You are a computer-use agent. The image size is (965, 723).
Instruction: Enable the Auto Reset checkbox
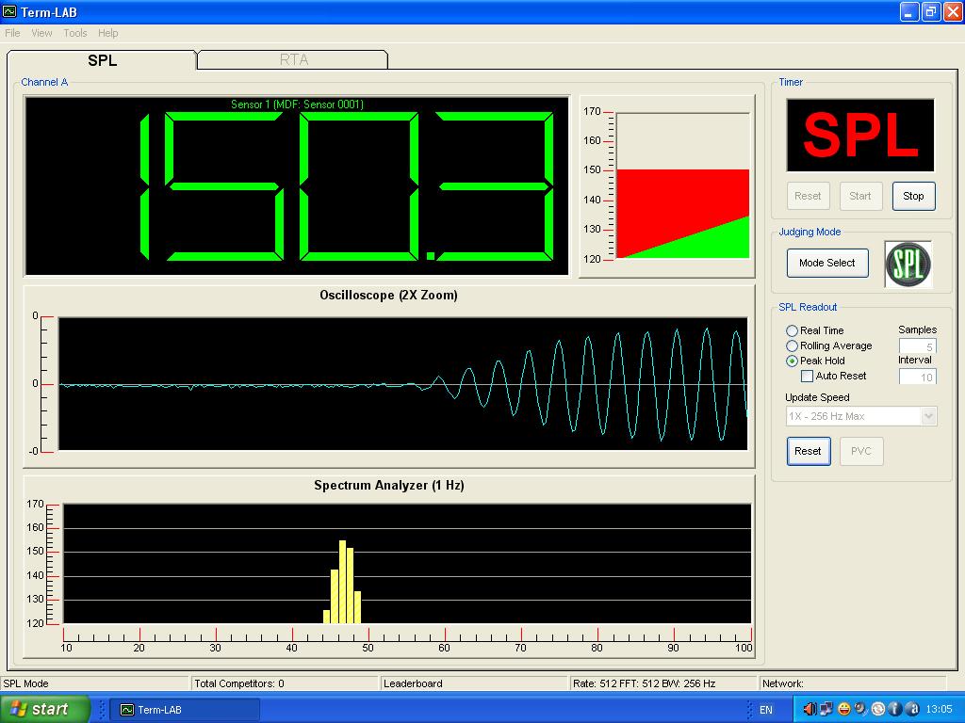coord(807,377)
